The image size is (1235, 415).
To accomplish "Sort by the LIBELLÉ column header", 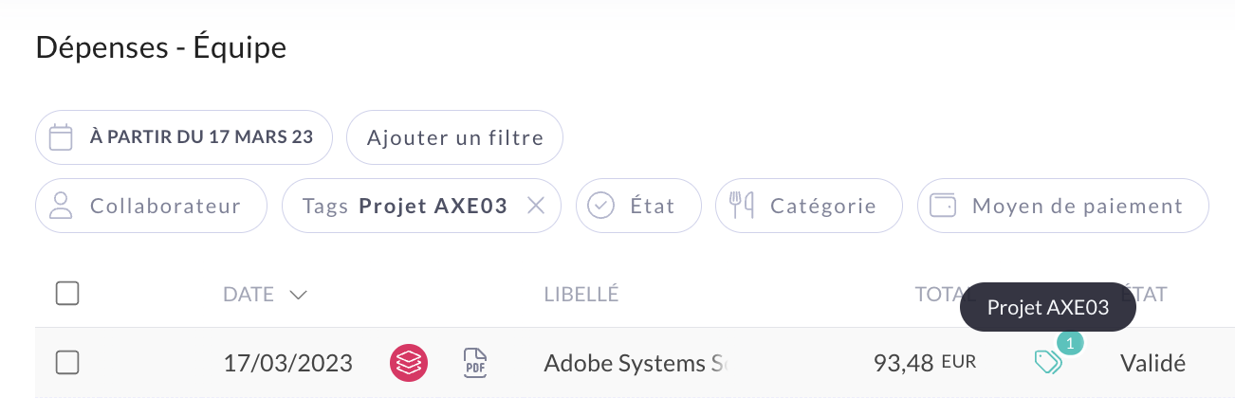I will click(581, 295).
